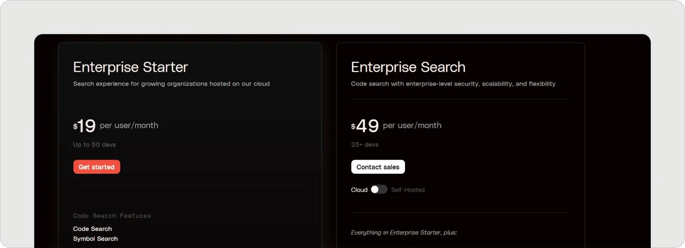Click the Enterprise Search plan heading
The width and height of the screenshot is (685, 248).
click(x=408, y=67)
